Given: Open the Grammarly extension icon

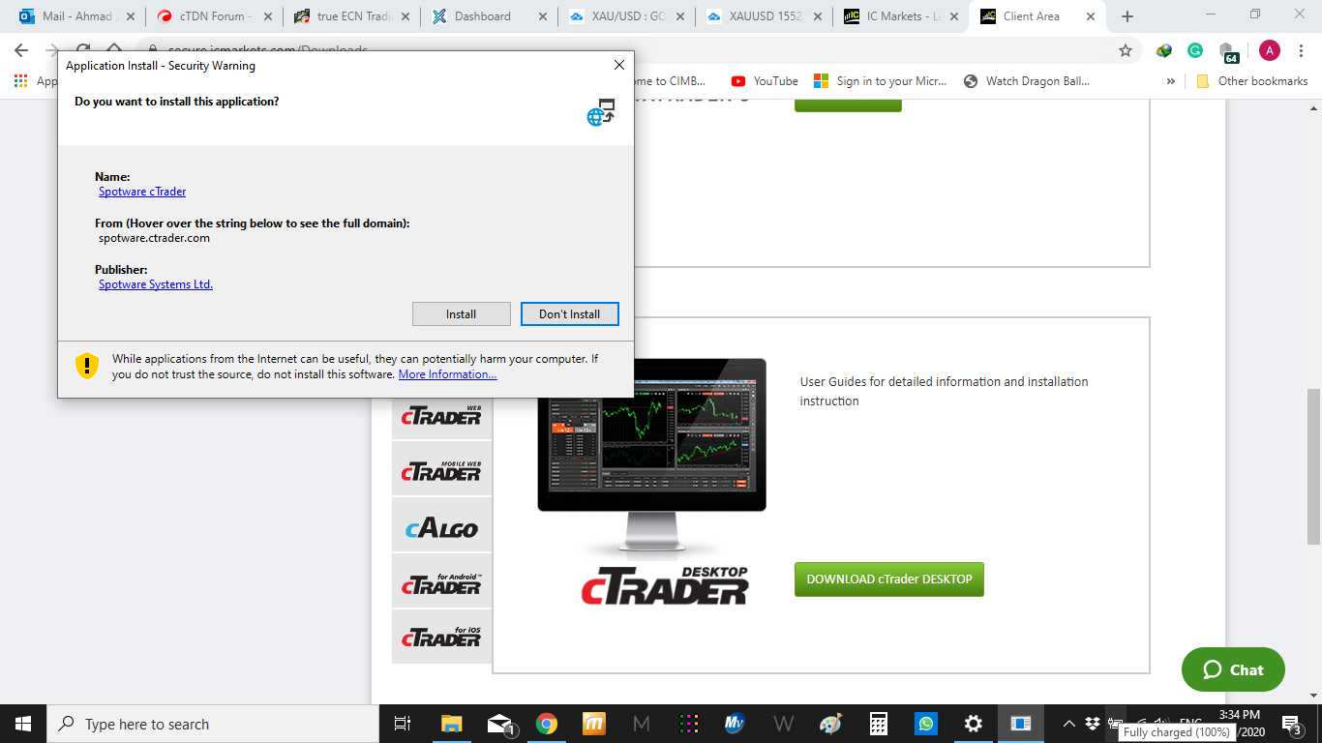Looking at the screenshot, I should 1195,50.
